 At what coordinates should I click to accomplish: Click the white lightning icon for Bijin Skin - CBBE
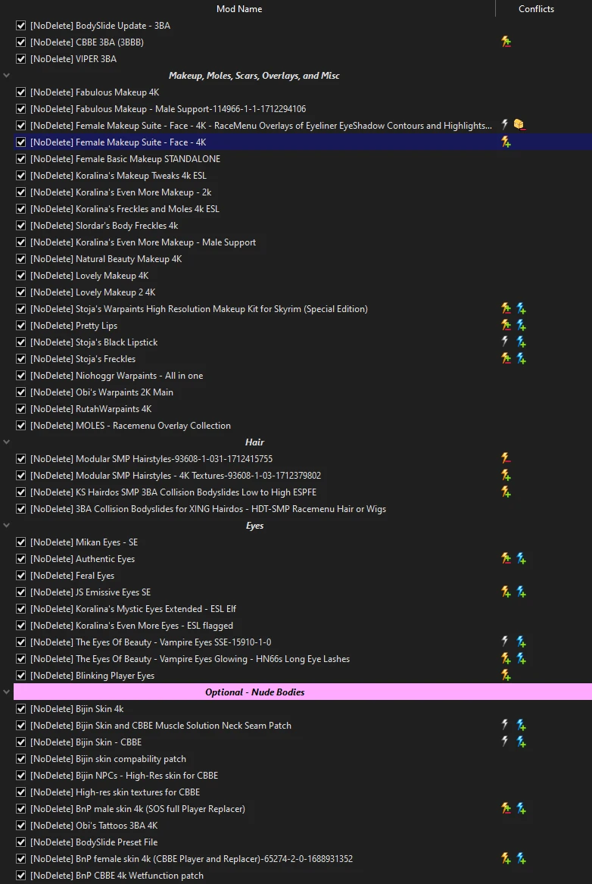tap(505, 742)
